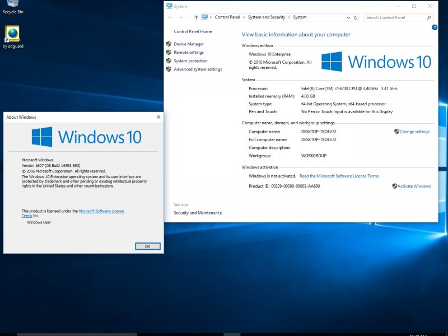Screen dimensions: 448x336
Task: Open Device Manager link
Action: [x=189, y=44]
